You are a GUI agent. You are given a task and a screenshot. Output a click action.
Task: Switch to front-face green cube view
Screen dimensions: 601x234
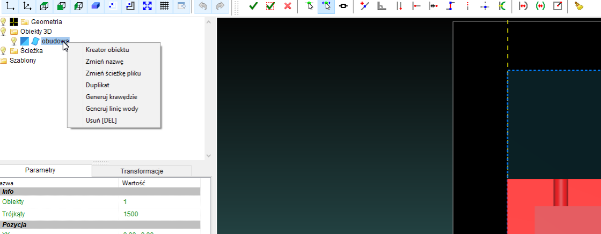coord(61,6)
